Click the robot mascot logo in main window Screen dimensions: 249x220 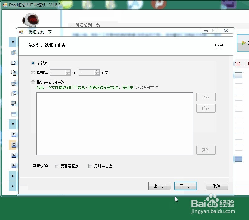[x=31, y=20]
